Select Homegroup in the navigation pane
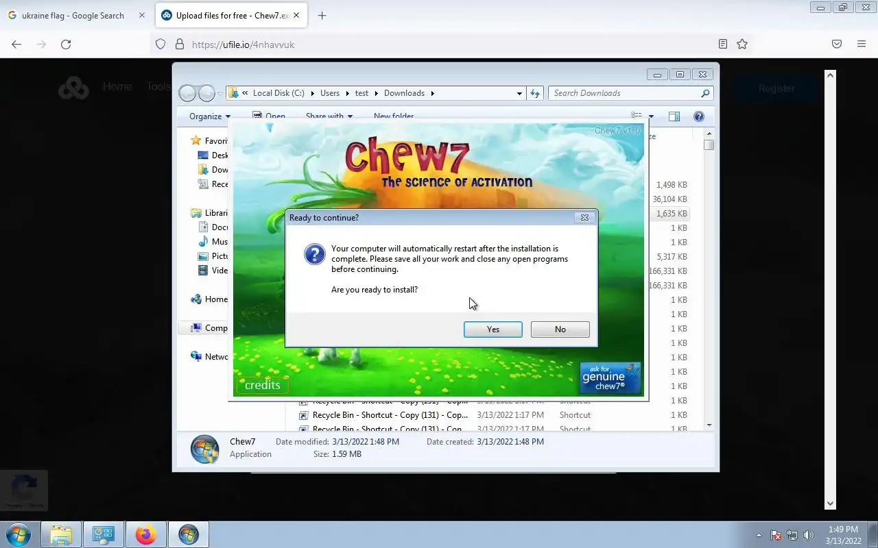Image resolution: width=878 pixels, height=548 pixels. 210,299
